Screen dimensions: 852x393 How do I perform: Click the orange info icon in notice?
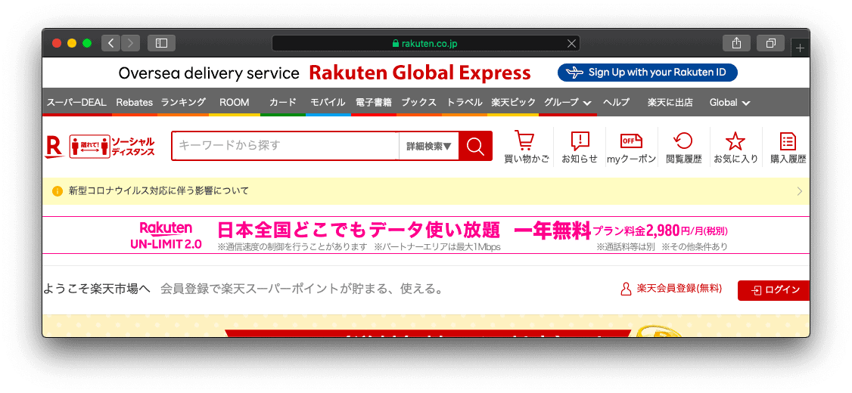pyautogui.click(x=58, y=191)
